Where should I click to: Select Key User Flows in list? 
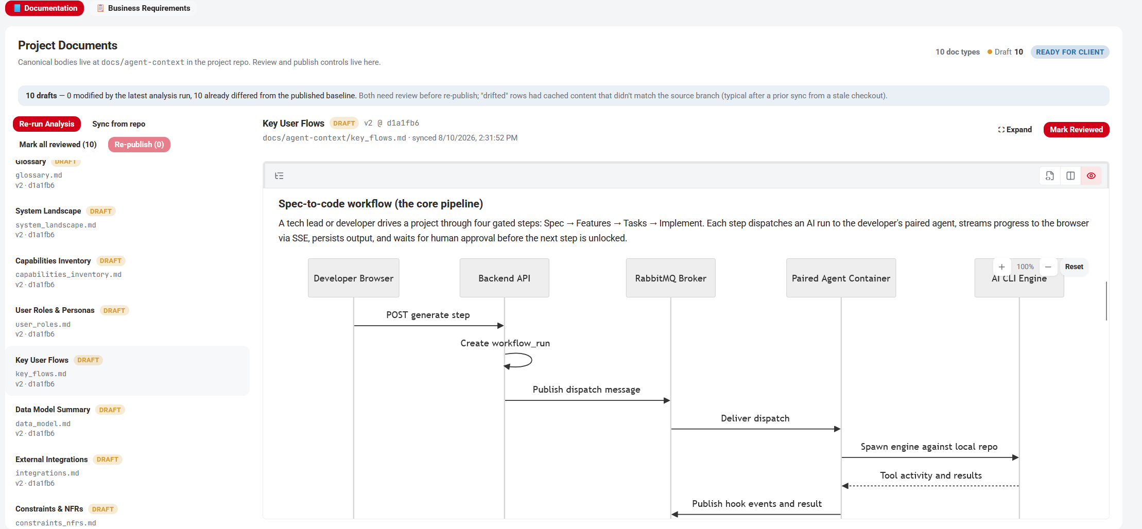point(127,371)
